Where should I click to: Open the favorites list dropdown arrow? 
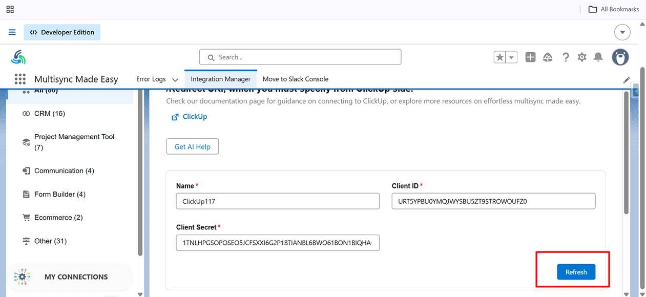(x=511, y=57)
